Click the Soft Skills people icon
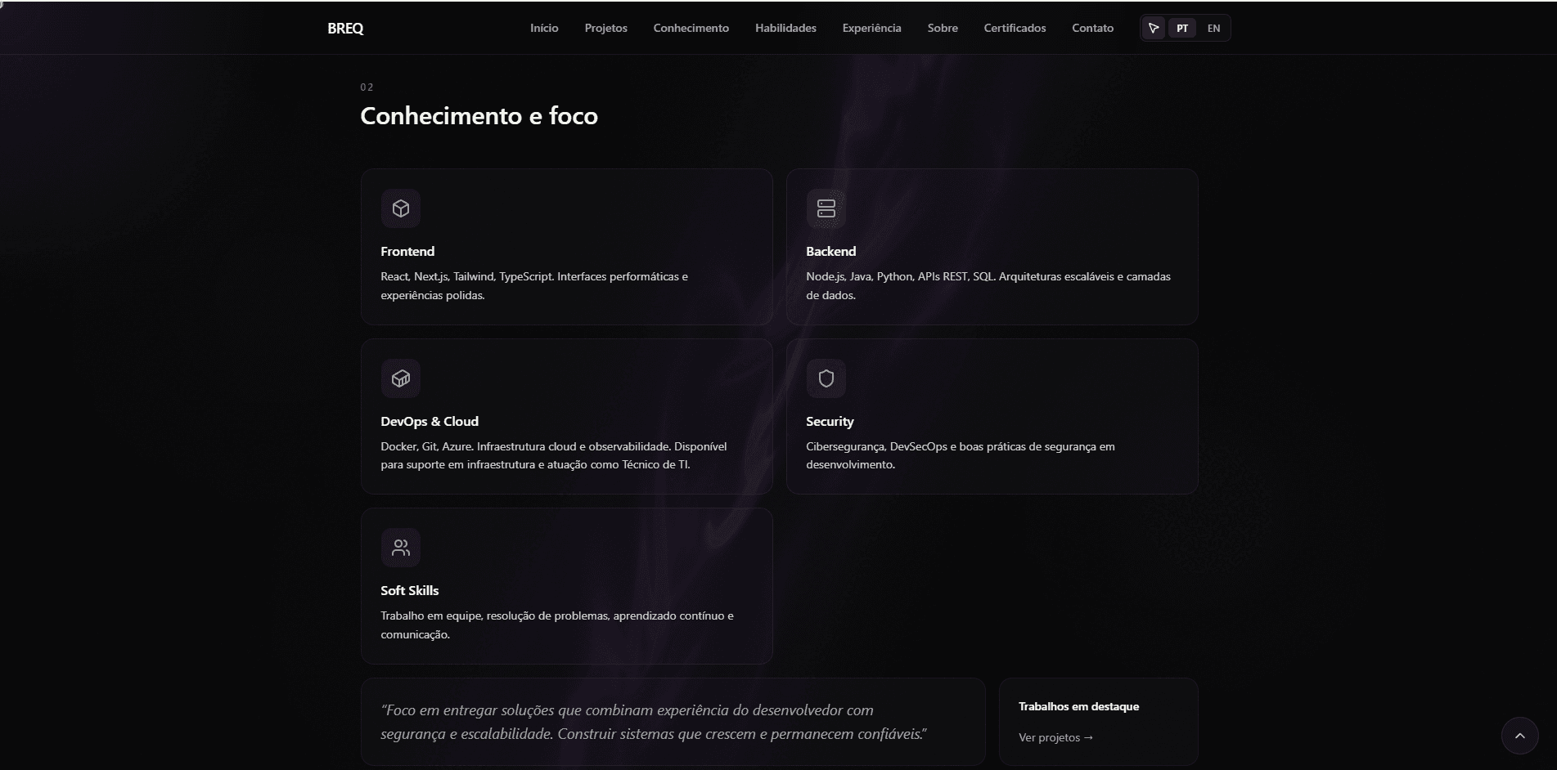The image size is (1557, 770). [x=401, y=548]
